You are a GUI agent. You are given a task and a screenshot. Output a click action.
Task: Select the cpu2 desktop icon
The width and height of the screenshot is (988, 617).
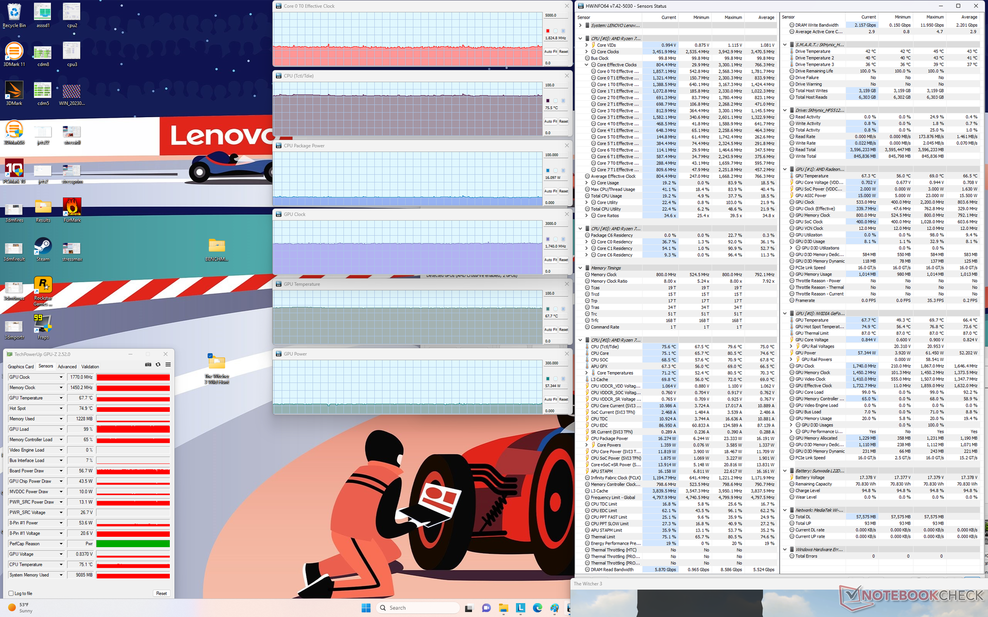pyautogui.click(x=72, y=15)
